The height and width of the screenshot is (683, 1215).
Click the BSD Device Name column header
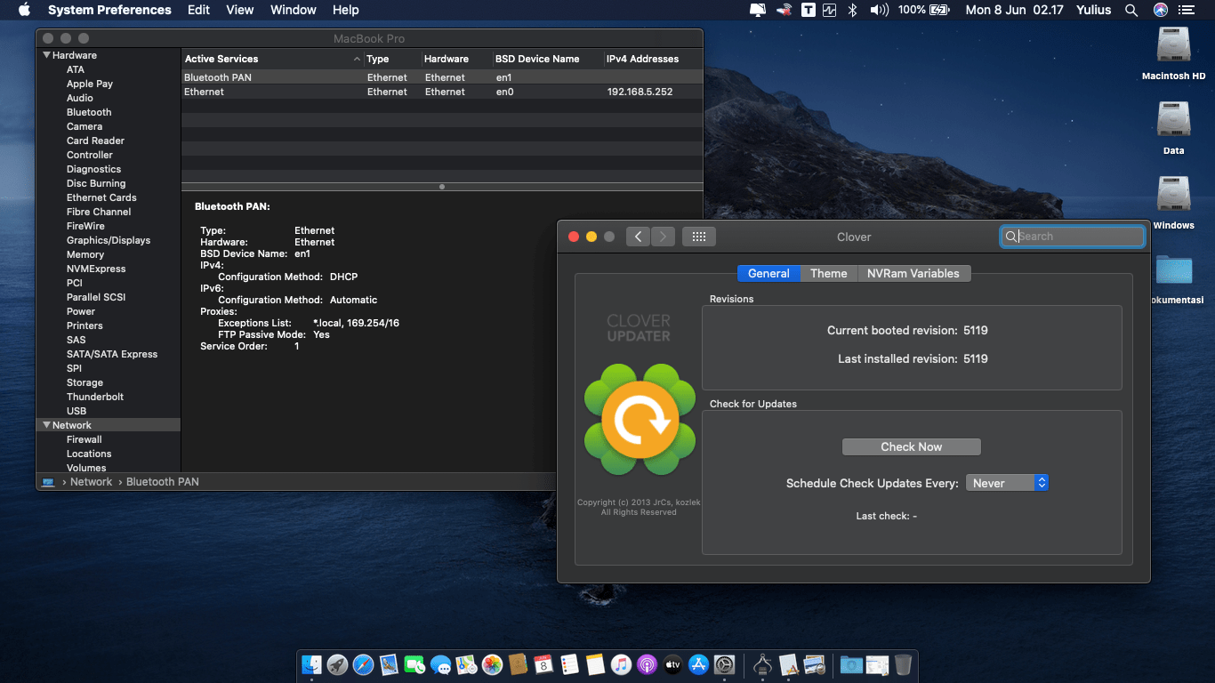point(547,59)
